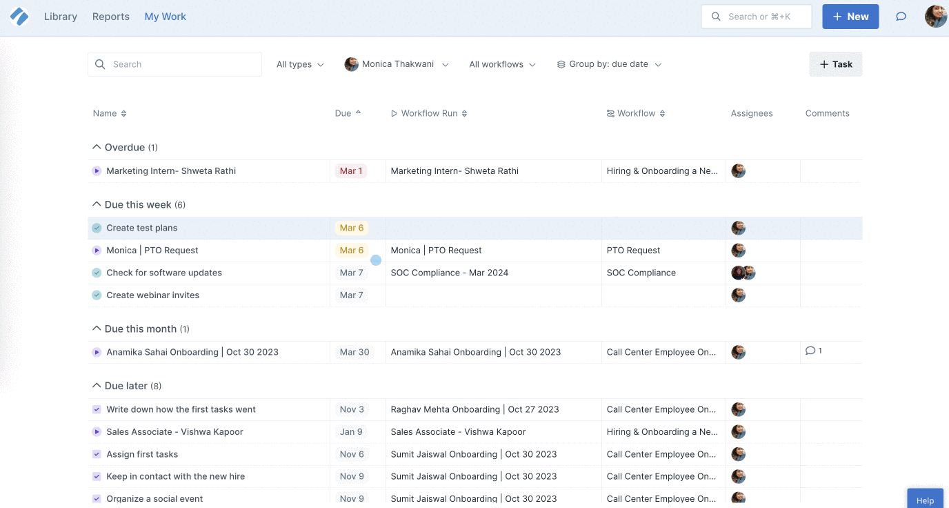
Task: Open the Group by: due date dropdown
Action: 610,64
